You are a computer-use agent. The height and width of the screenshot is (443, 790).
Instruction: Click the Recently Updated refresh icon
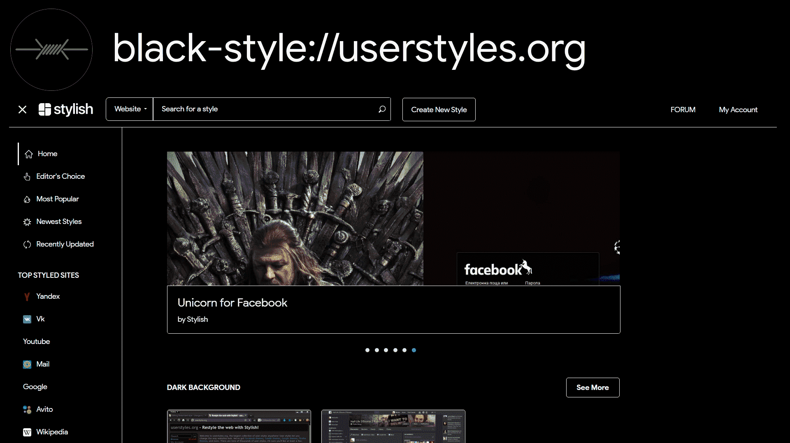(x=27, y=245)
